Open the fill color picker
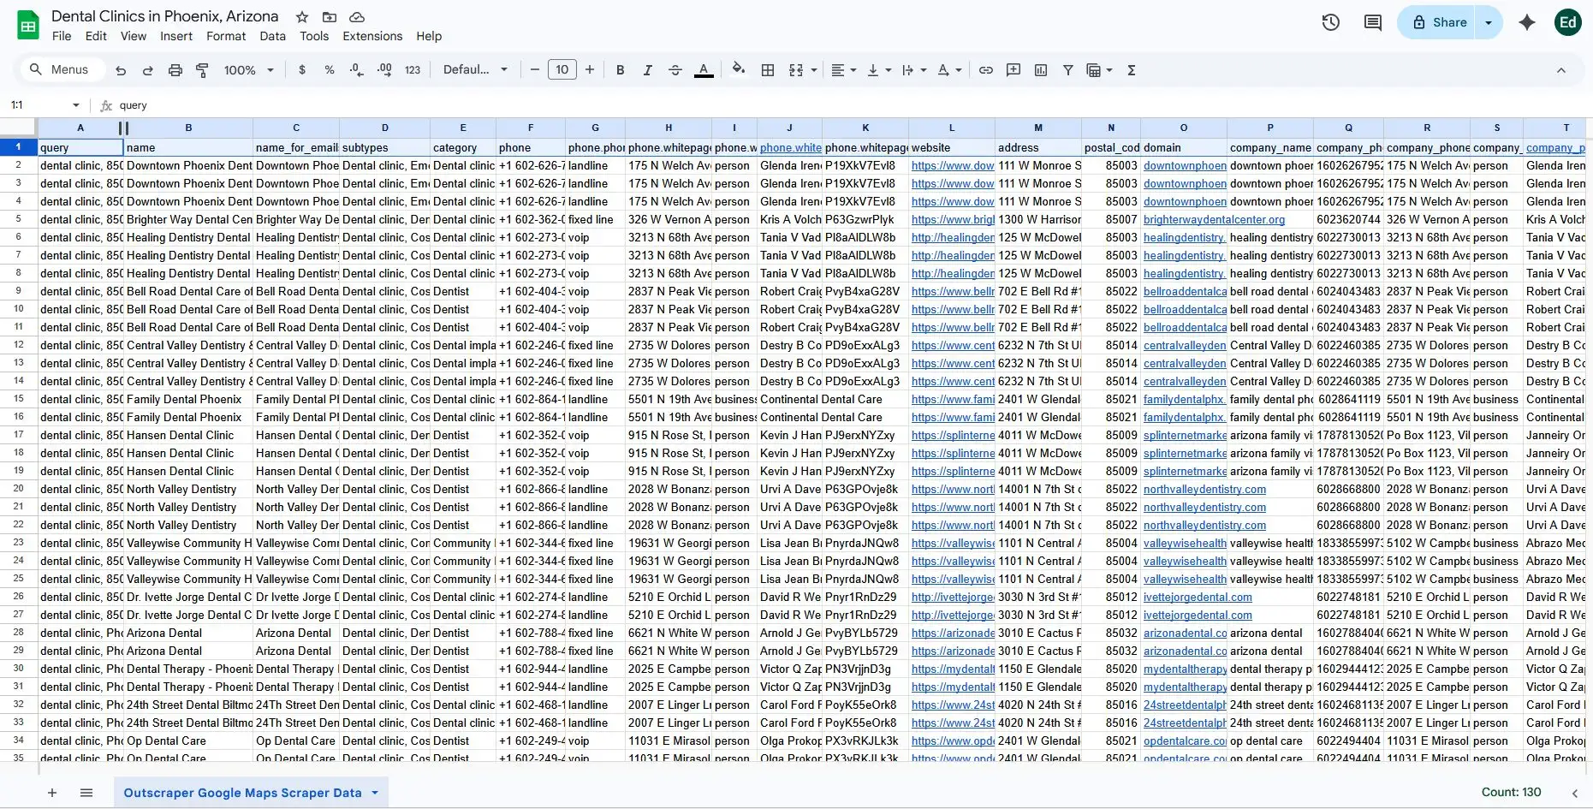Screen dimensions: 1593x809 point(738,70)
